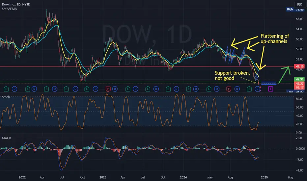
Task: Click the -4.00 MACD scale value
Action: point(299,170)
